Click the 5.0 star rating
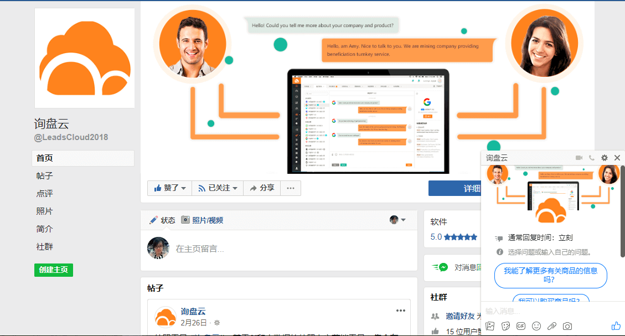This screenshot has height=336, width=625. pyautogui.click(x=453, y=237)
